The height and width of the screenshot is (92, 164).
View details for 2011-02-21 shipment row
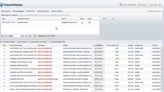[x=4, y=66]
